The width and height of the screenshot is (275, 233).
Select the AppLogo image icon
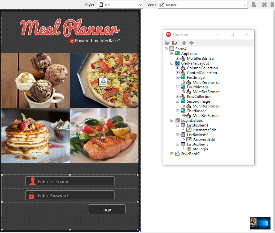tap(177, 54)
